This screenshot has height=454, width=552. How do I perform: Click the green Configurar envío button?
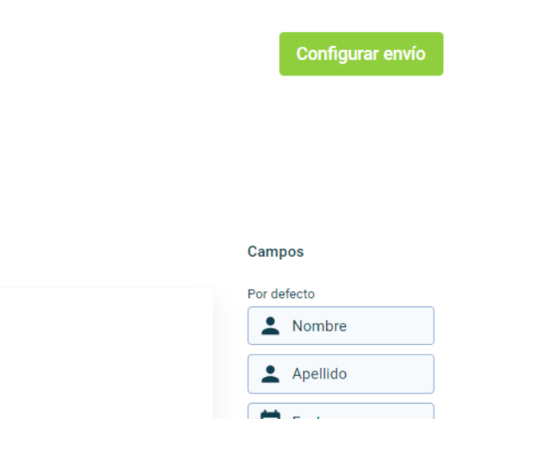[361, 54]
